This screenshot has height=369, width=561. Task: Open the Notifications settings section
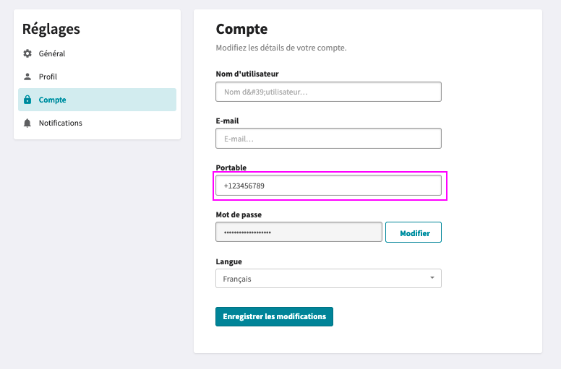point(97,123)
